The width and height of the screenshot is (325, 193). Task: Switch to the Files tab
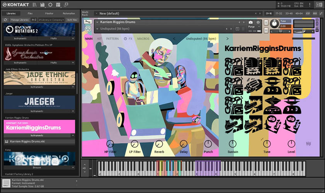coord(30,14)
